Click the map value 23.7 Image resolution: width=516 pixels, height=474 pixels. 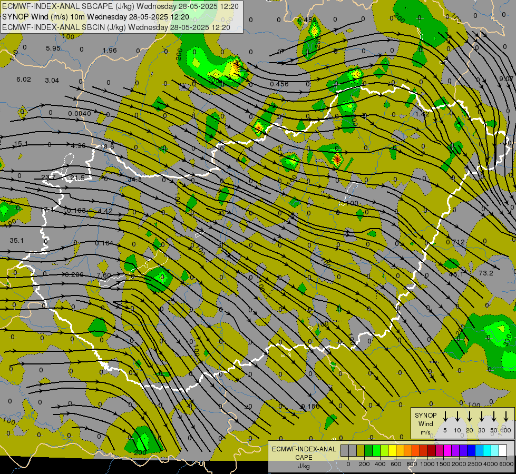[x=48, y=177]
